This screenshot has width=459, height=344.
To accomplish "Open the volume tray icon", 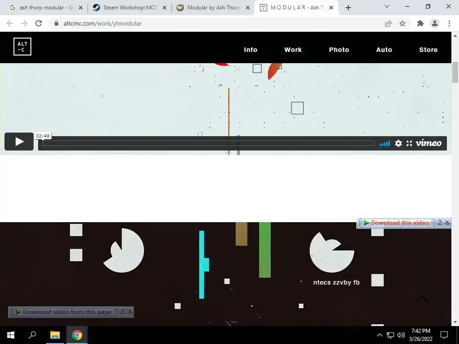I will [401, 335].
